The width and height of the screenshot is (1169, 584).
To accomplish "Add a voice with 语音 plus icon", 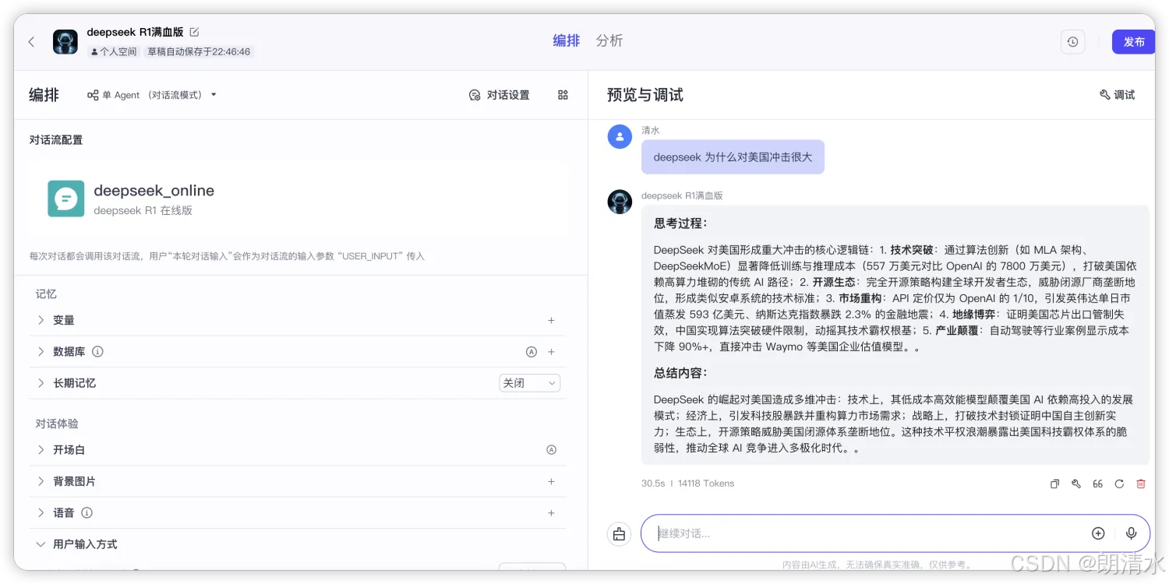I will (x=551, y=513).
